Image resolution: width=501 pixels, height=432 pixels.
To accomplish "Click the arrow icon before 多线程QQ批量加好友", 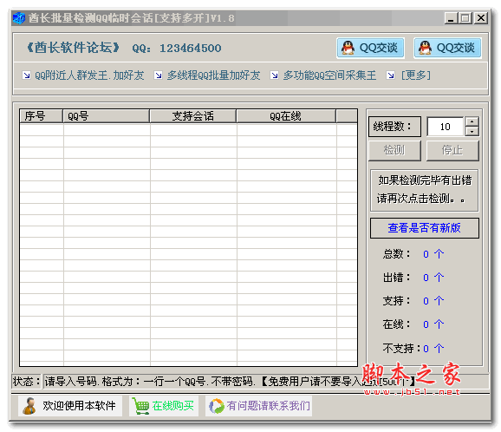I will coord(158,75).
